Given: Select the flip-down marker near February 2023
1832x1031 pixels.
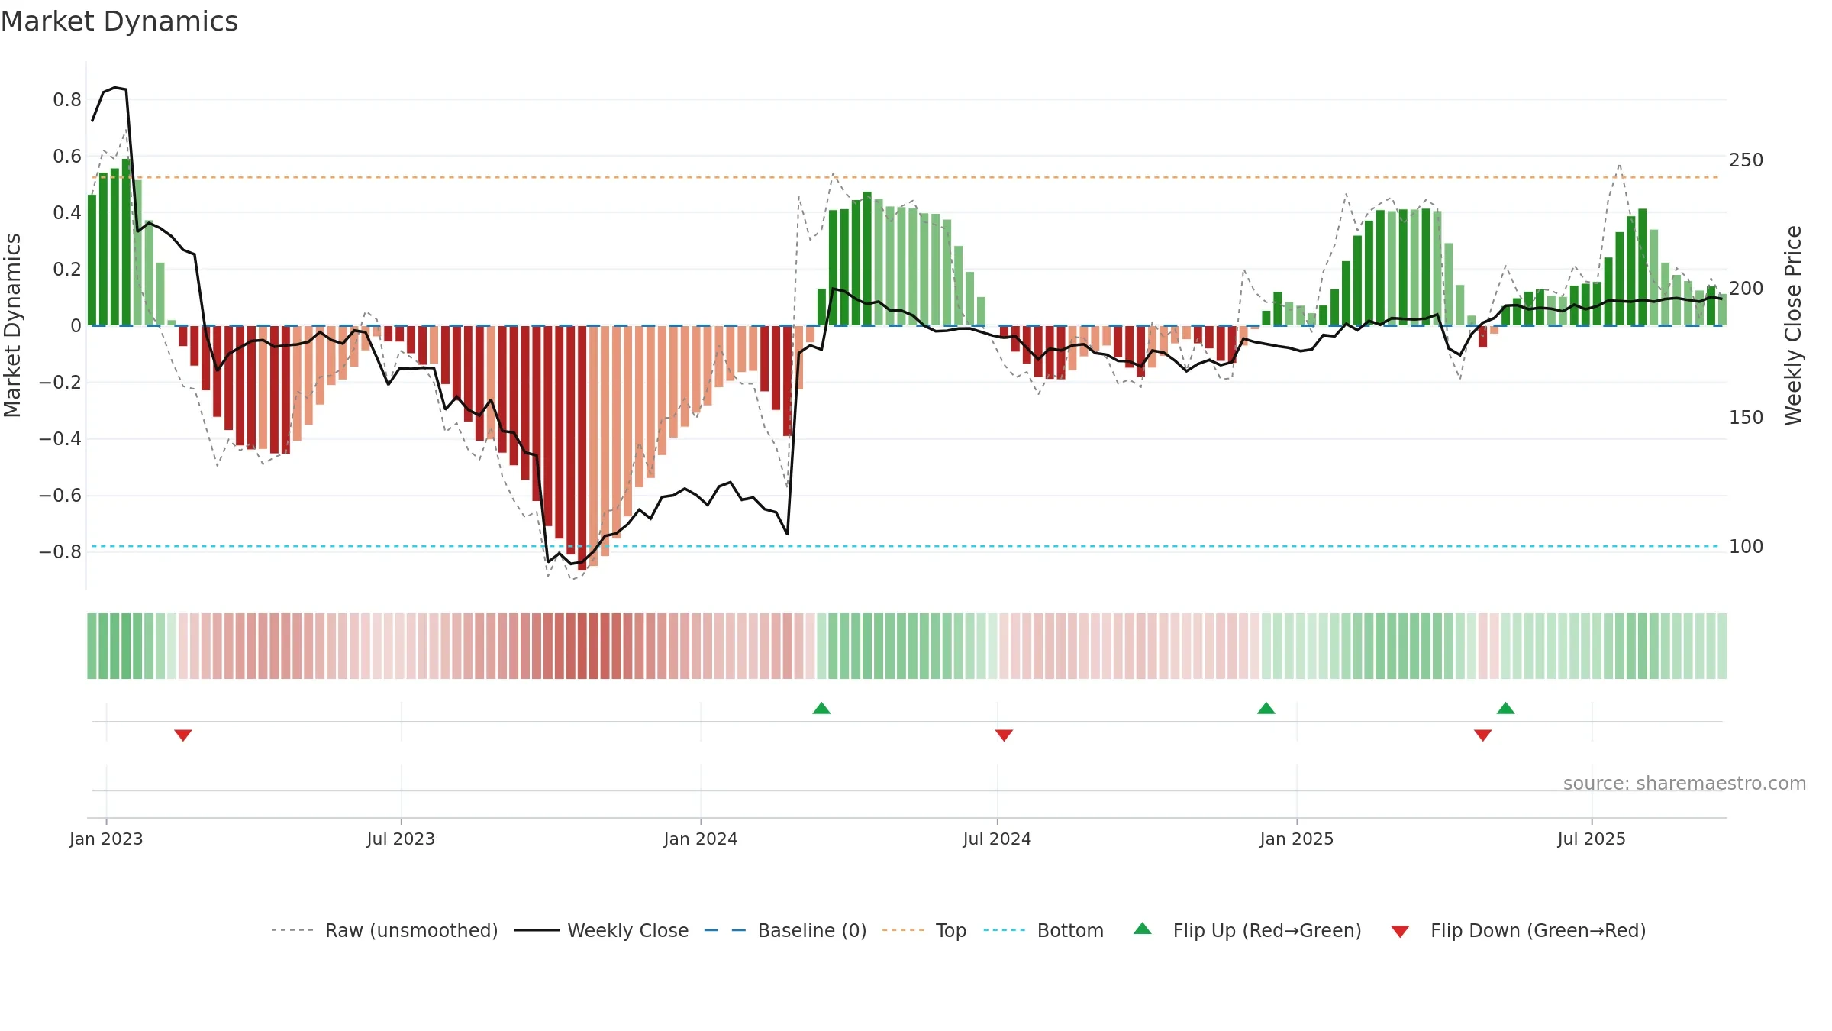Looking at the screenshot, I should [x=183, y=735].
